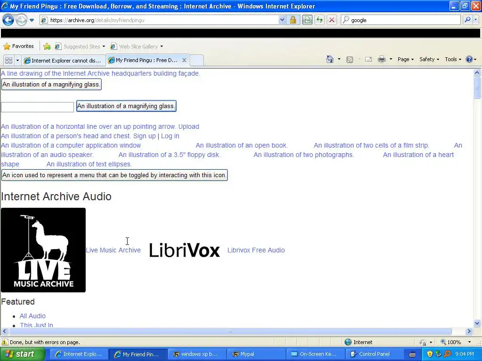Open the Safety menu
Image resolution: width=482 pixels, height=361 pixels.
tap(429, 59)
